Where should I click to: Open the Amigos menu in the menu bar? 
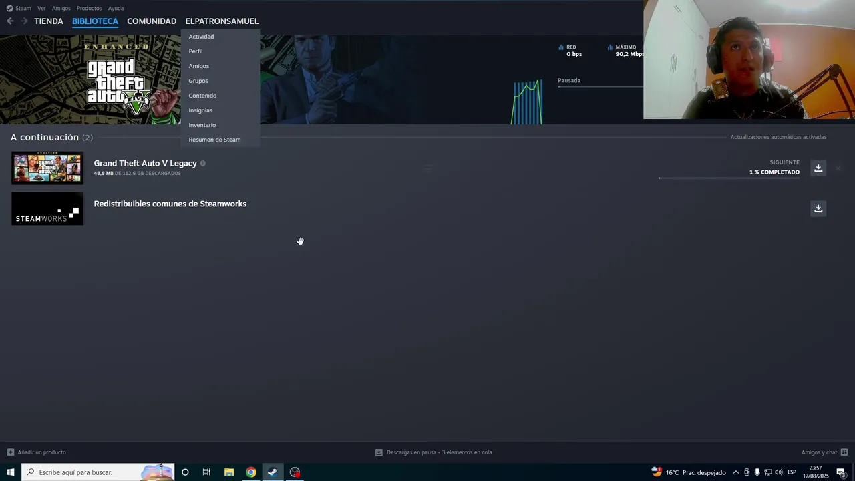61,8
